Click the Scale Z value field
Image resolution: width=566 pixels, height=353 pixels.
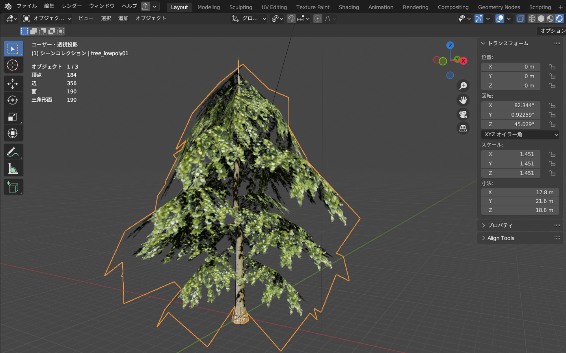pos(510,173)
